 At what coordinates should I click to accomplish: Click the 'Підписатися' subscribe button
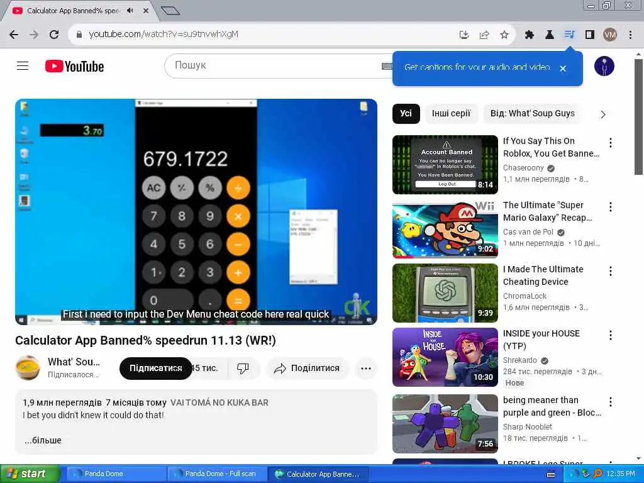point(156,368)
